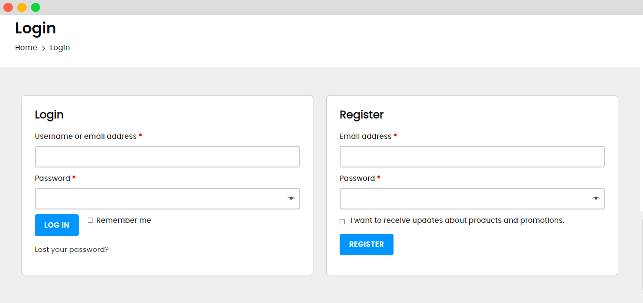Click the Email address label in Register

pos(365,136)
